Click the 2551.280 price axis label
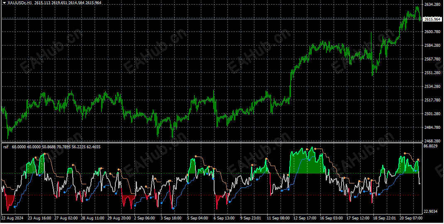The width and height of the screenshot is (444, 224). (x=432, y=72)
